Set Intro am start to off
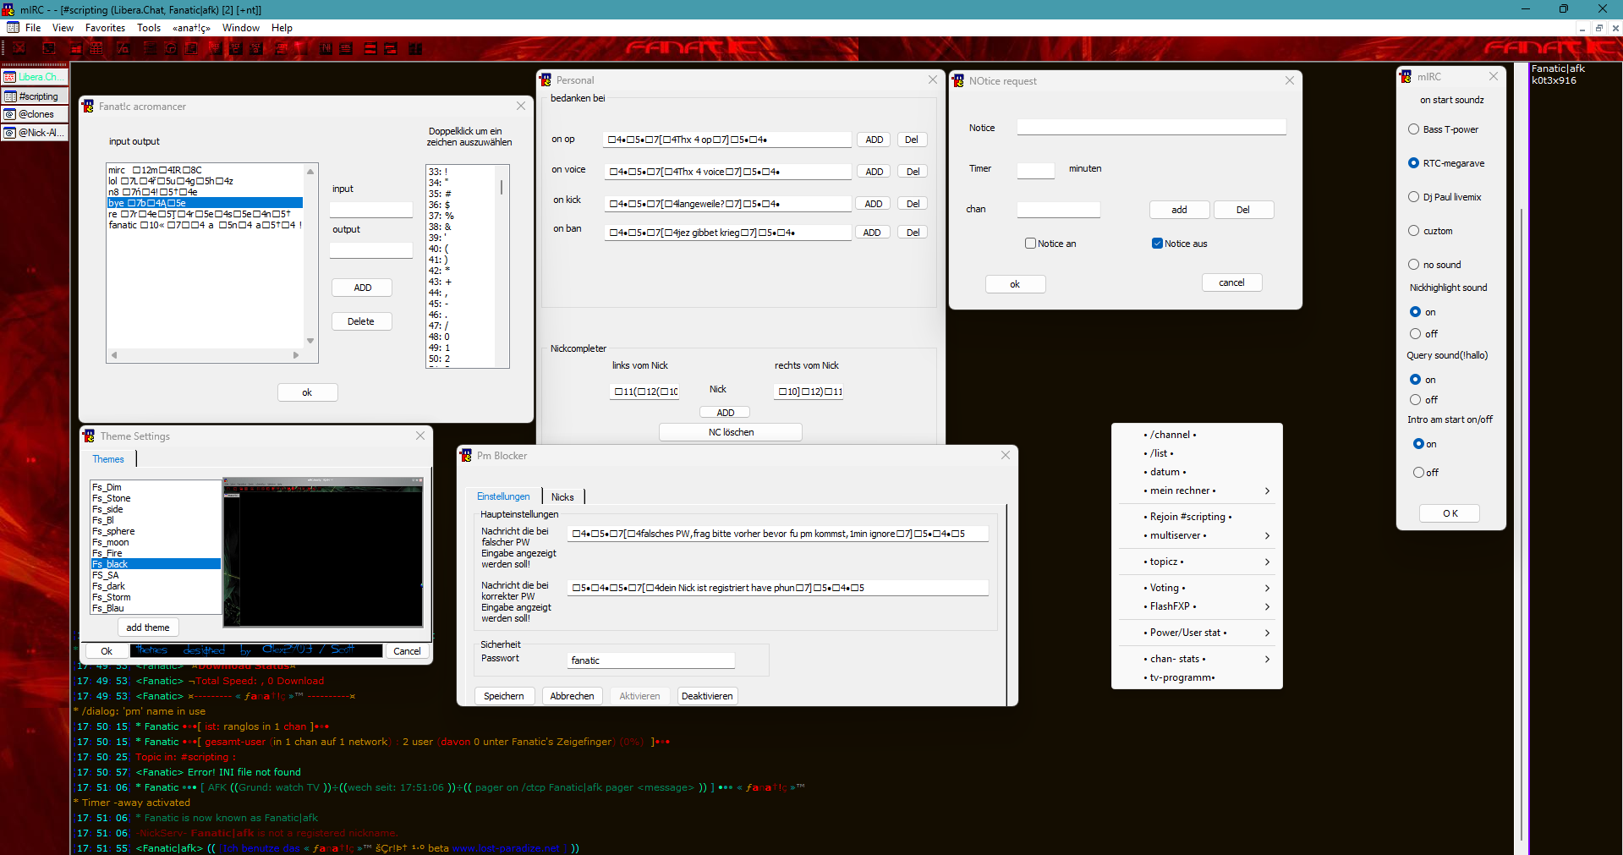Screen dimensions: 1623x855 (1418, 473)
